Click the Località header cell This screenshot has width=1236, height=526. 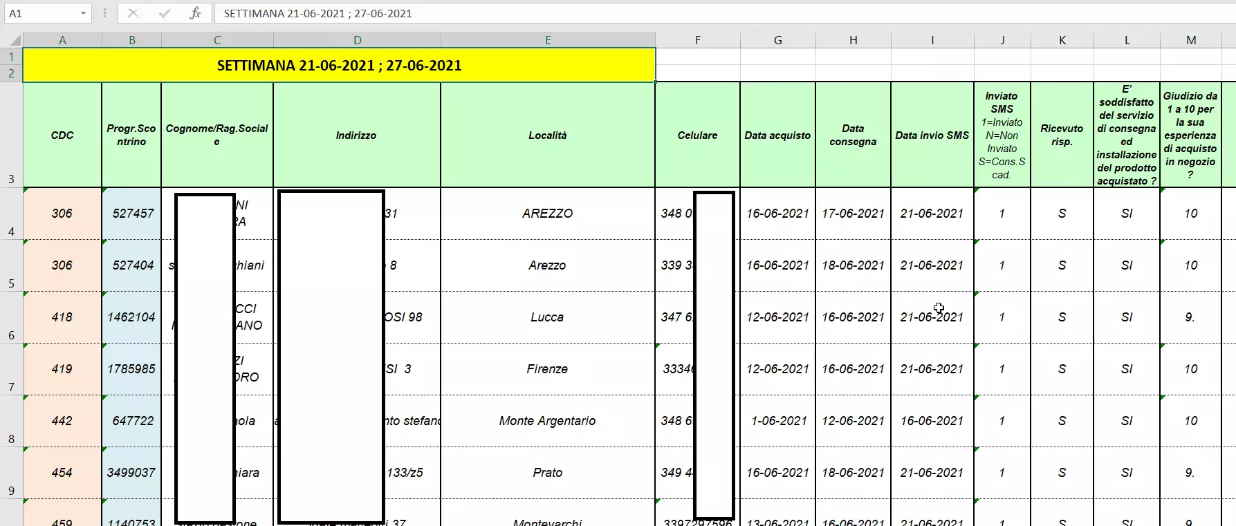click(547, 135)
